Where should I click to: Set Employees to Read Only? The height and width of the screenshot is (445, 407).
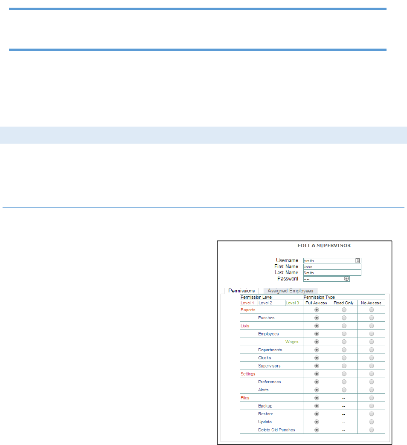point(344,334)
